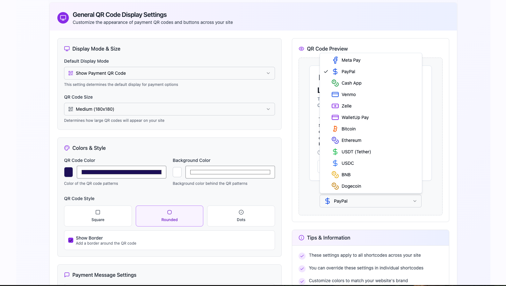
Task: Click the dark QR Code Color swatch
Action: 69,172
